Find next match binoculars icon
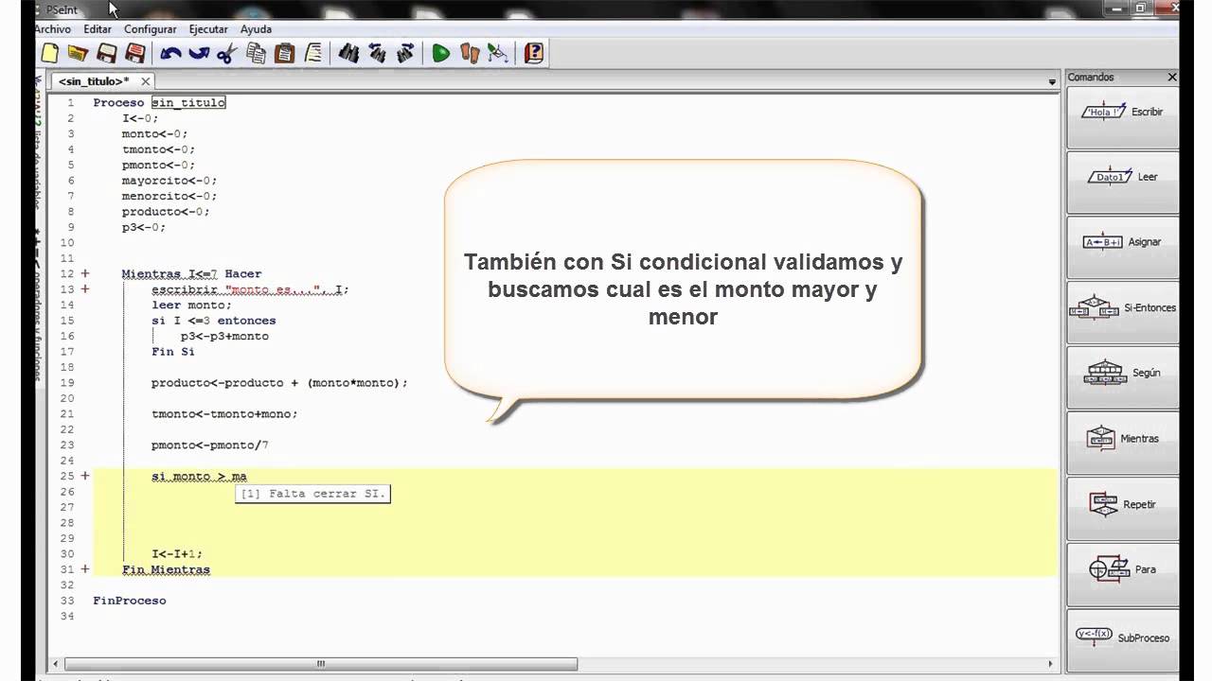1212x681 pixels. pyautogui.click(x=405, y=53)
